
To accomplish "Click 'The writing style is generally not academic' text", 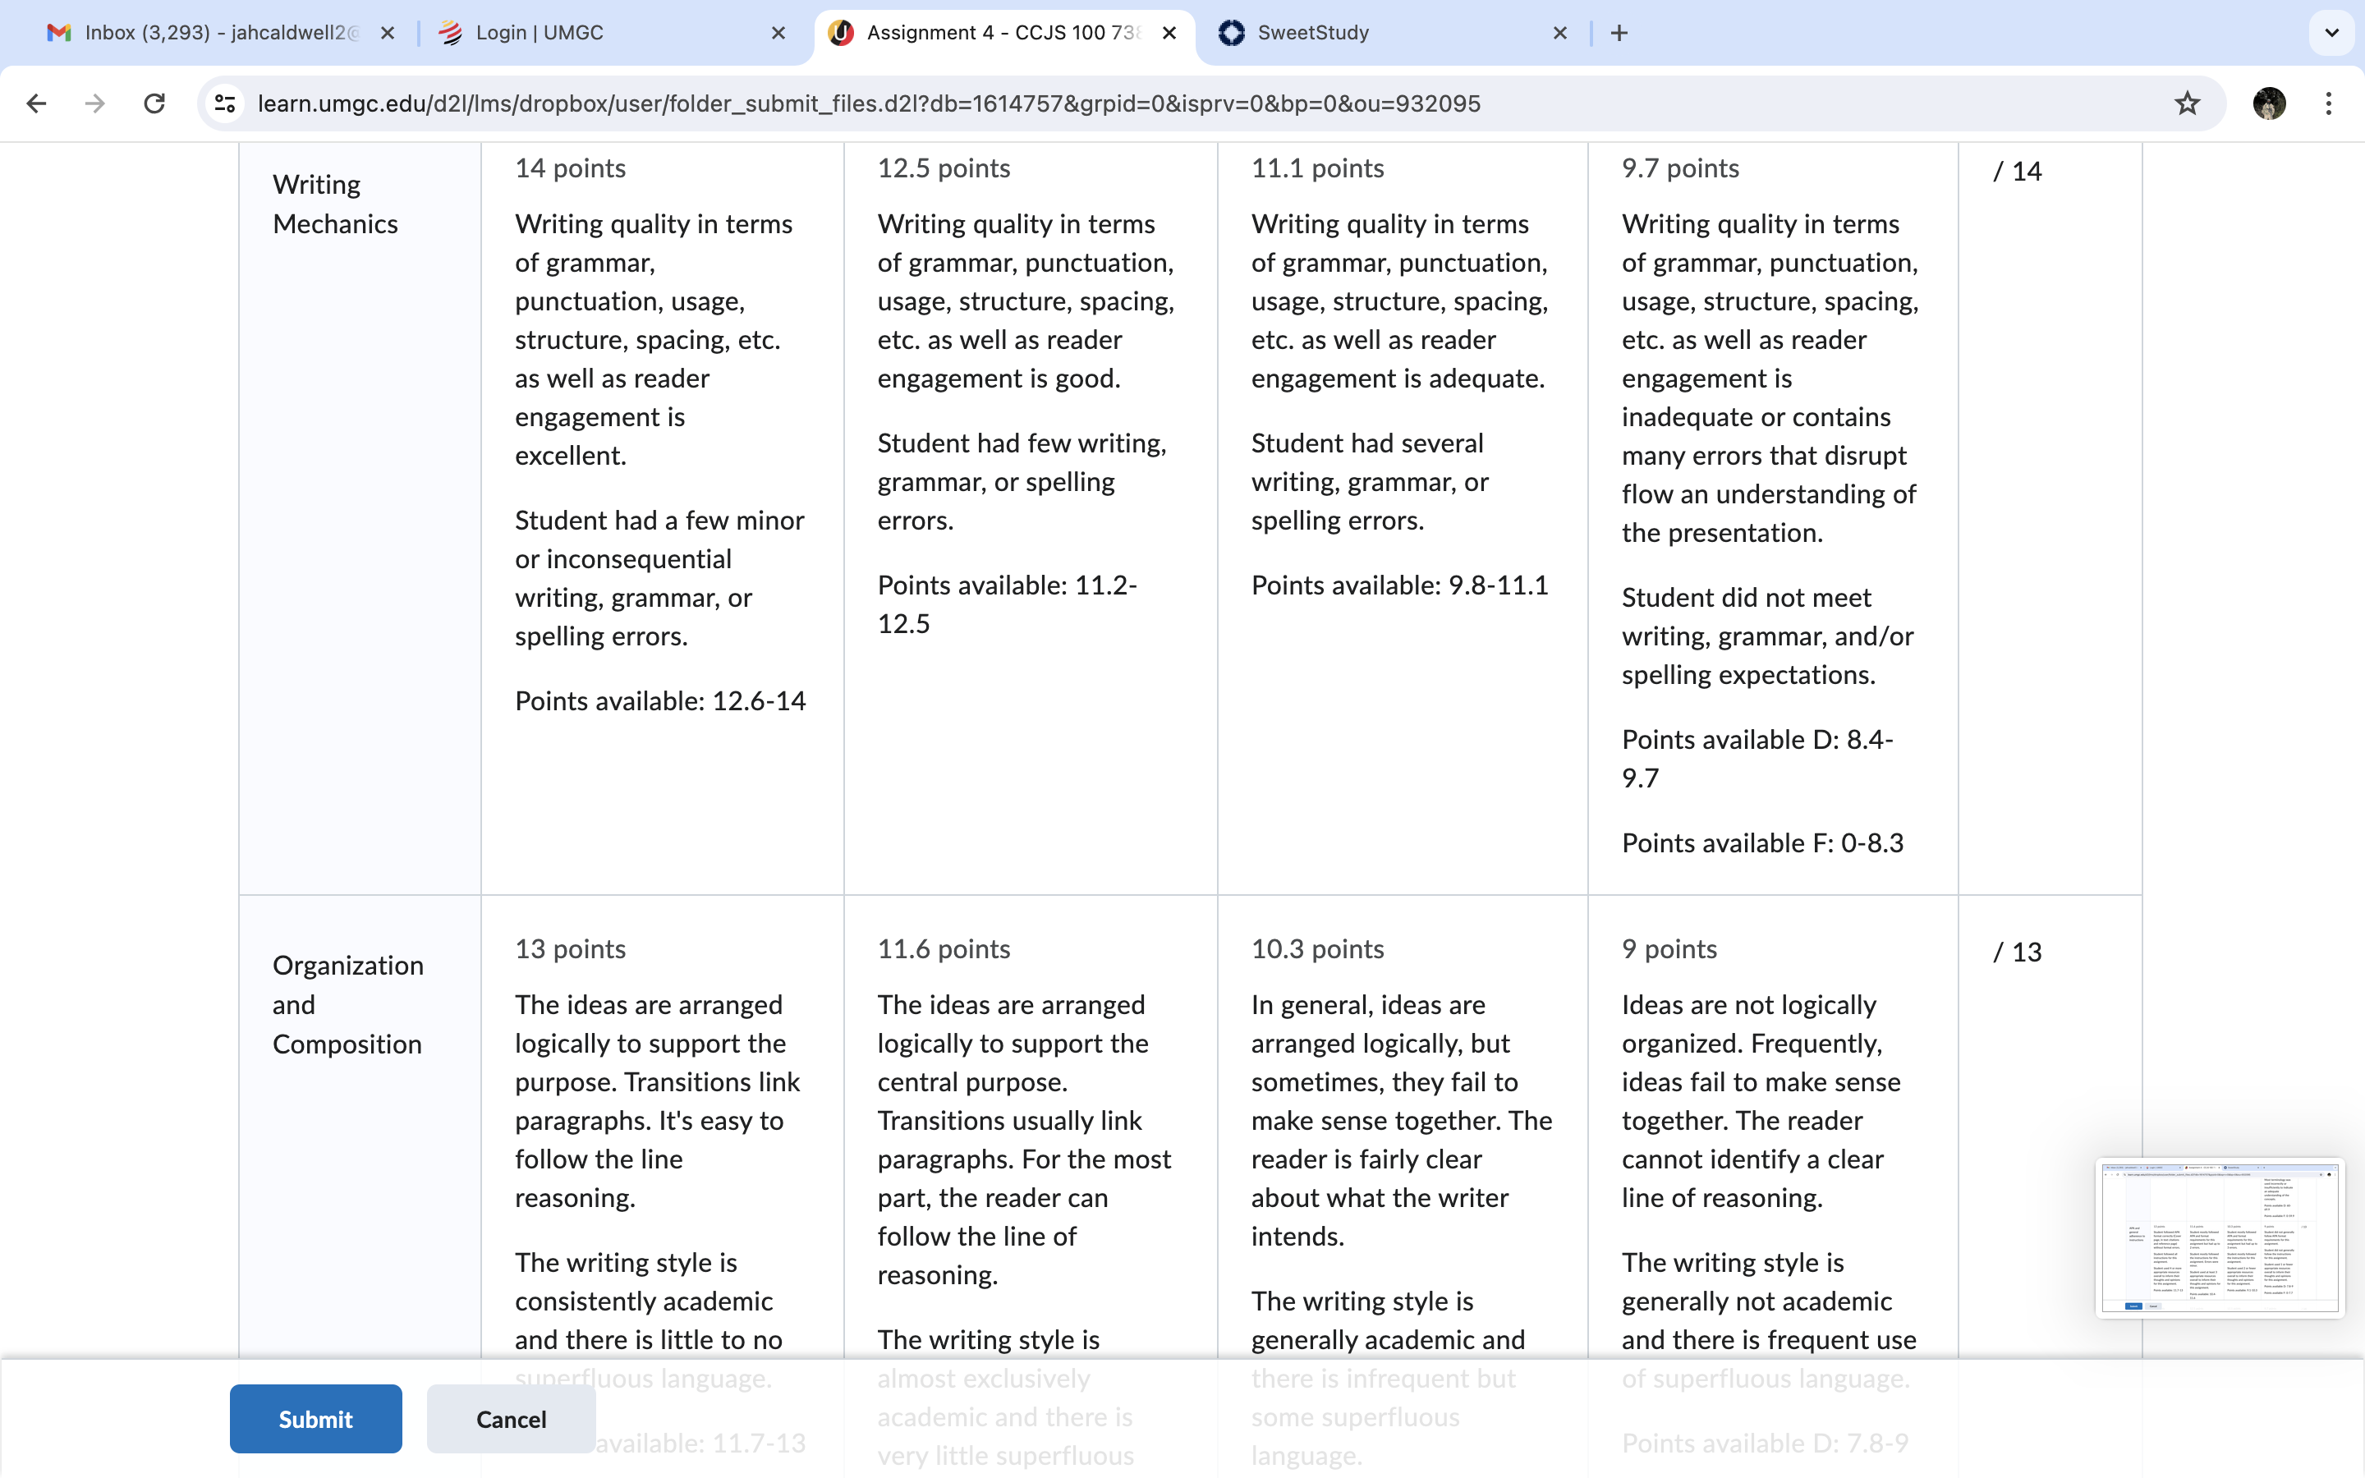I will pos(1769,1320).
